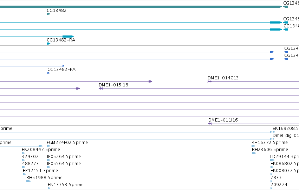Image resolution: width=299 pixels, height=190 pixels.
Task: Click the CG13482 gene name label
Action: pos(57,11)
